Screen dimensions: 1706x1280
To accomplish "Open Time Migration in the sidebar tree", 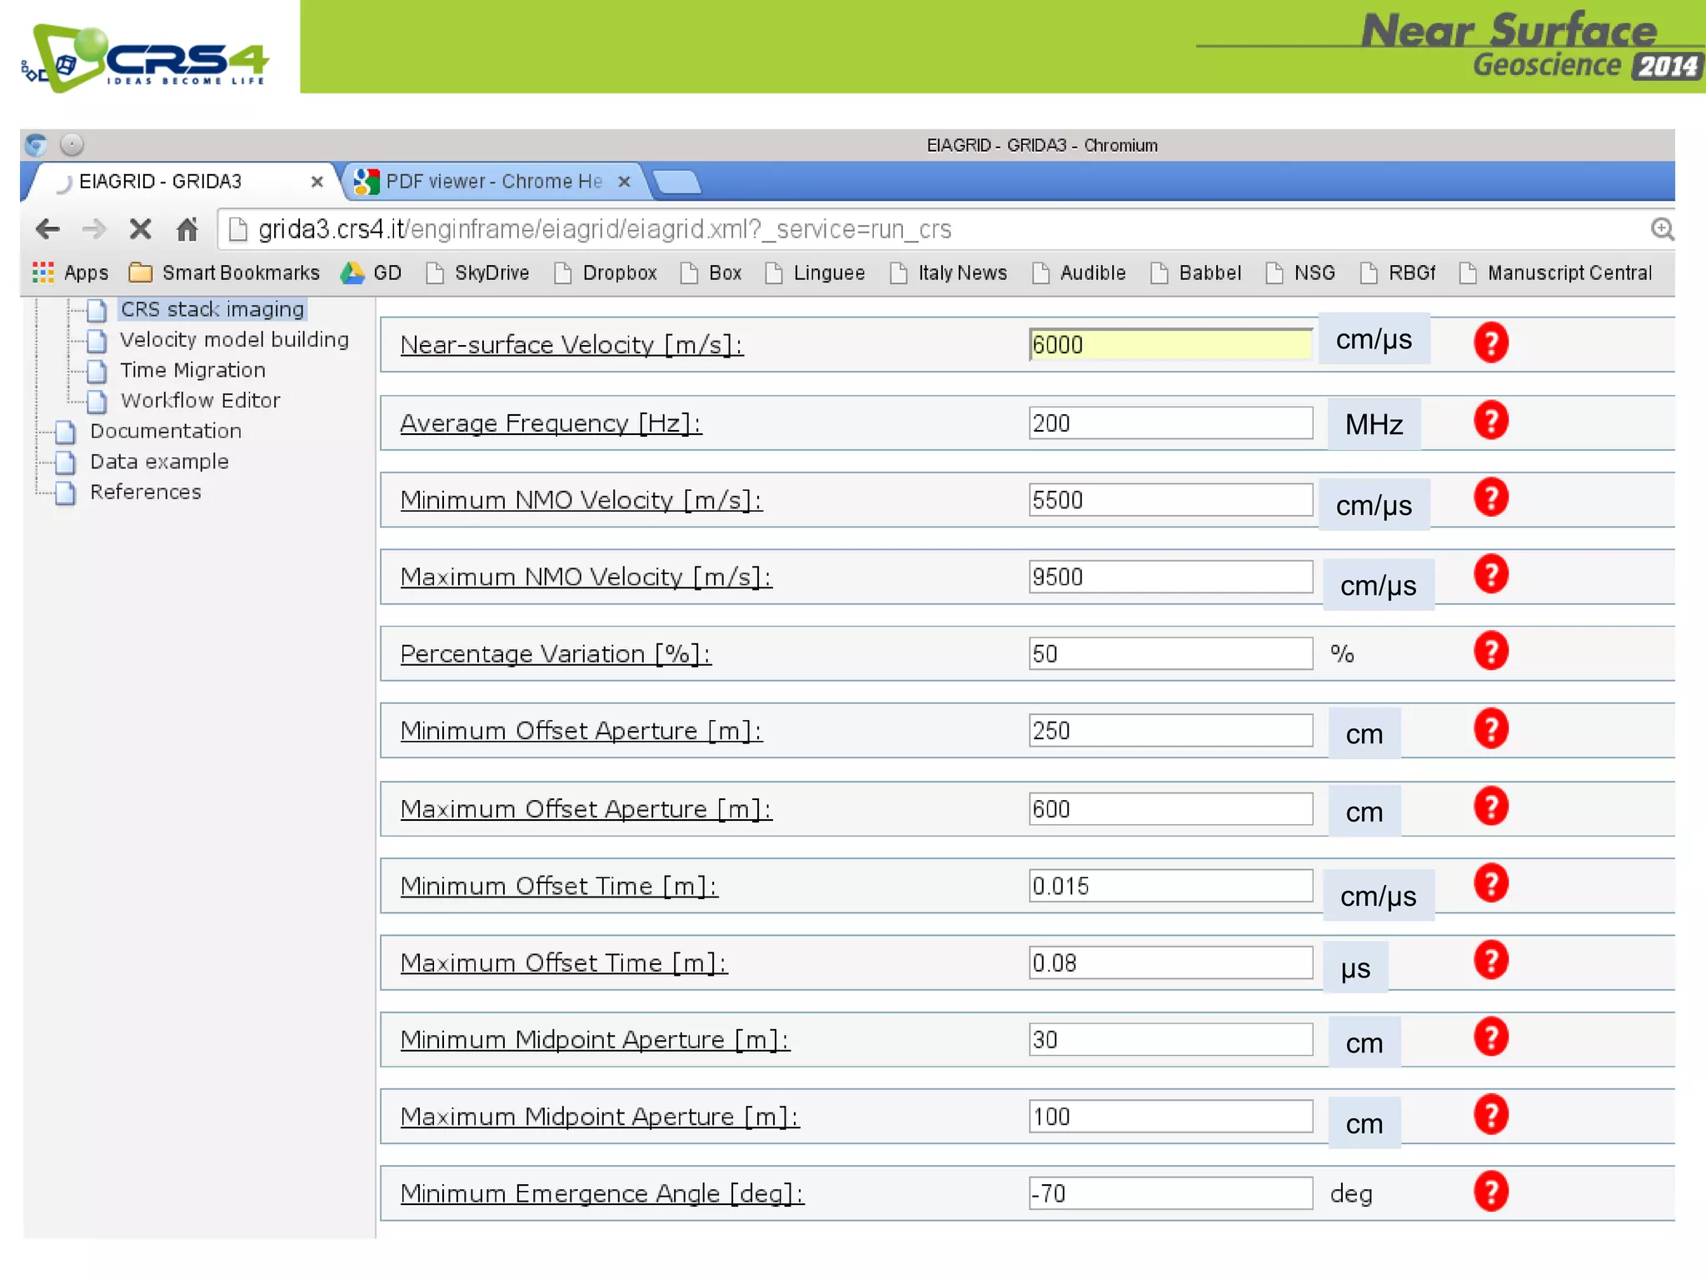I will pos(192,370).
